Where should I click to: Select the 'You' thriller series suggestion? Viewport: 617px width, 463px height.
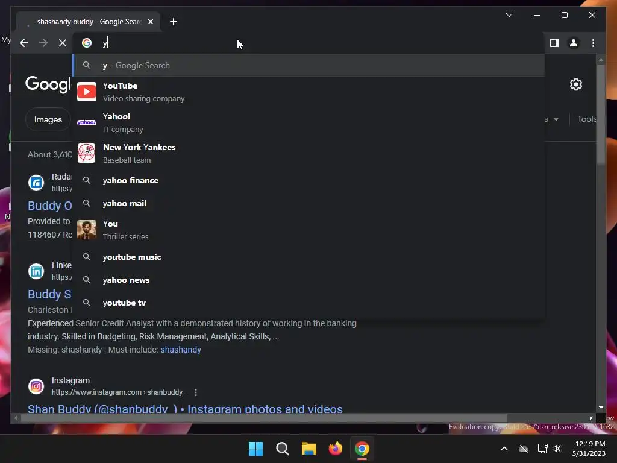pyautogui.click(x=309, y=230)
